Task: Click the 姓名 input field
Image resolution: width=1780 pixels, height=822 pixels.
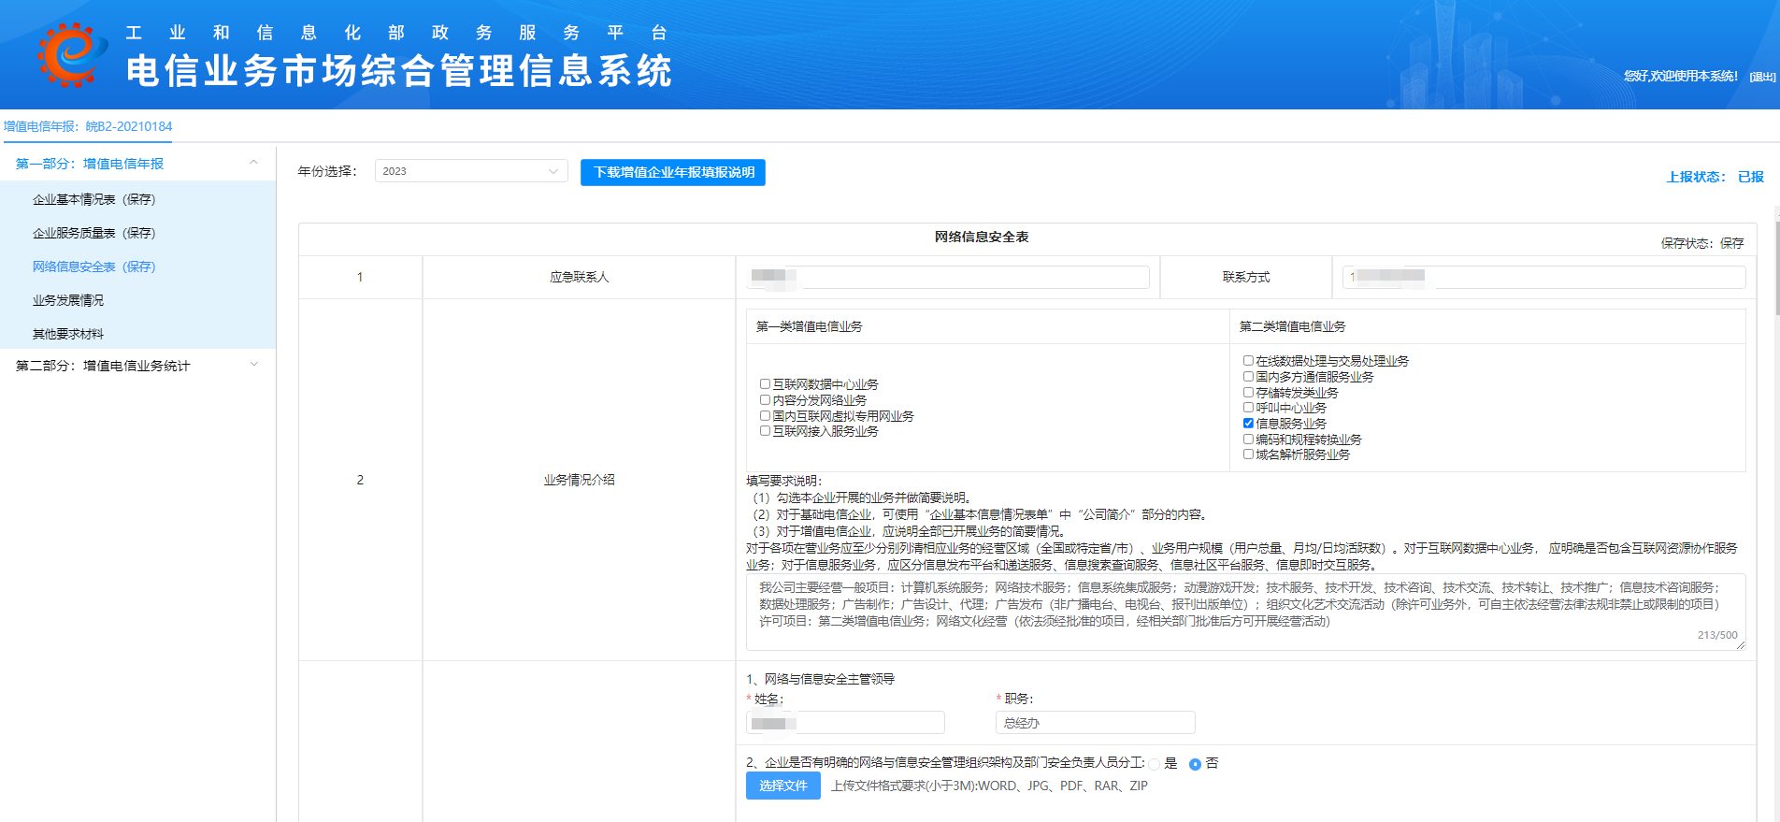Action: pyautogui.click(x=845, y=723)
